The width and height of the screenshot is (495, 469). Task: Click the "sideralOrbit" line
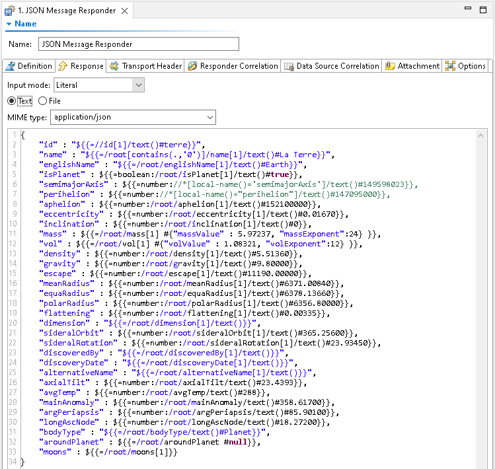198,333
